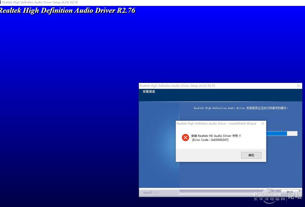Image resolution: width=305 pixels, height=207 pixels.
Task: Select the "[Error Code : 0xE0000247]" text
Action: tap(210, 140)
